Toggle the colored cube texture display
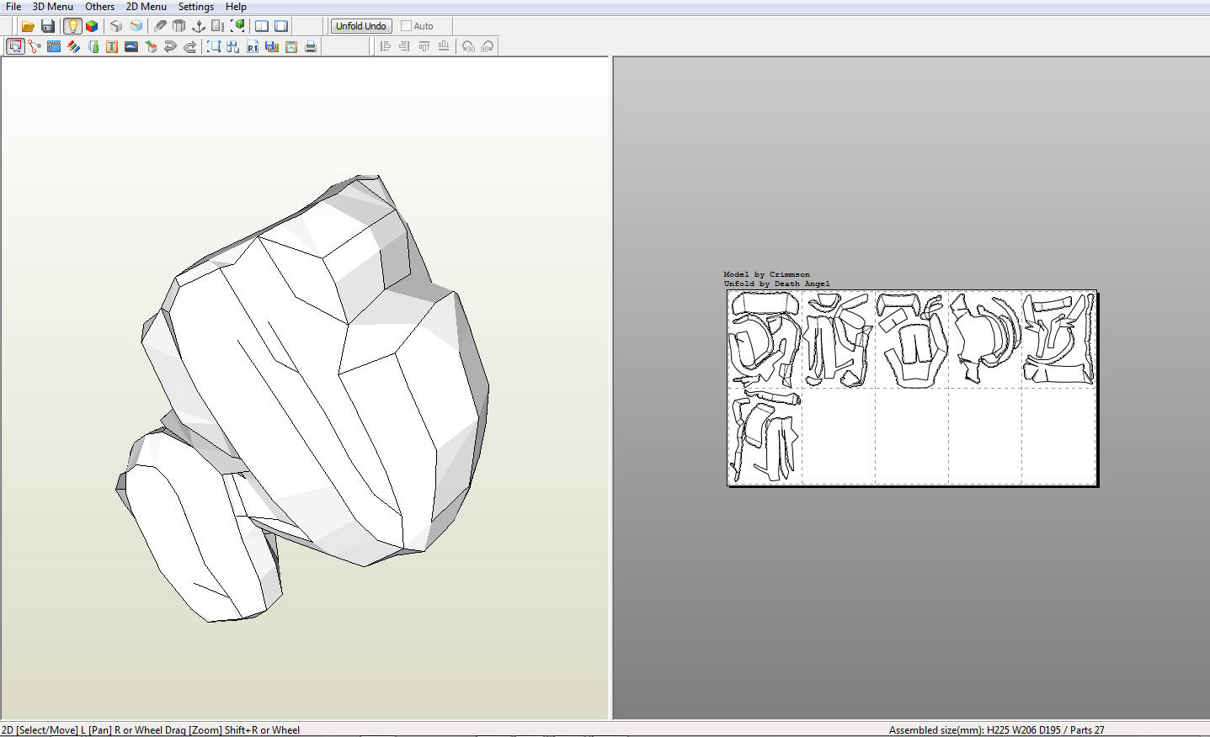The height and width of the screenshot is (737, 1210). click(92, 26)
